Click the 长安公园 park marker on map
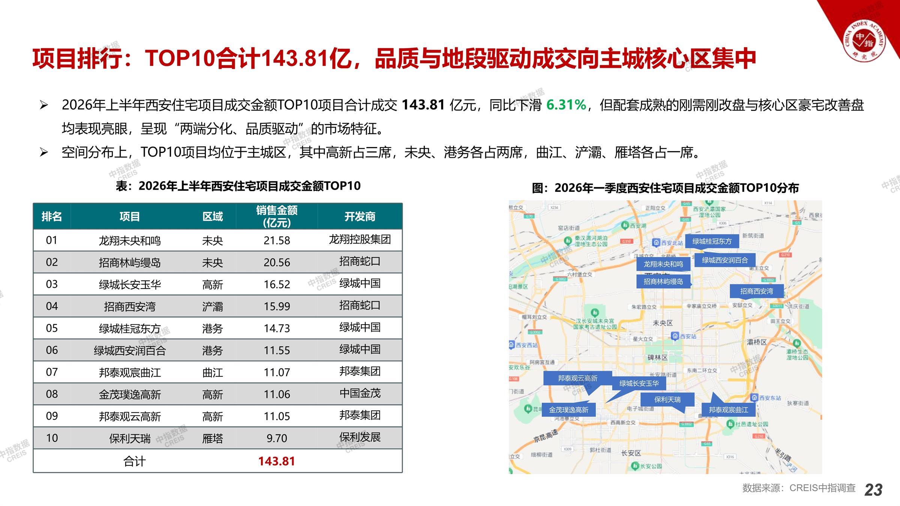900x506 pixels. coord(635,466)
